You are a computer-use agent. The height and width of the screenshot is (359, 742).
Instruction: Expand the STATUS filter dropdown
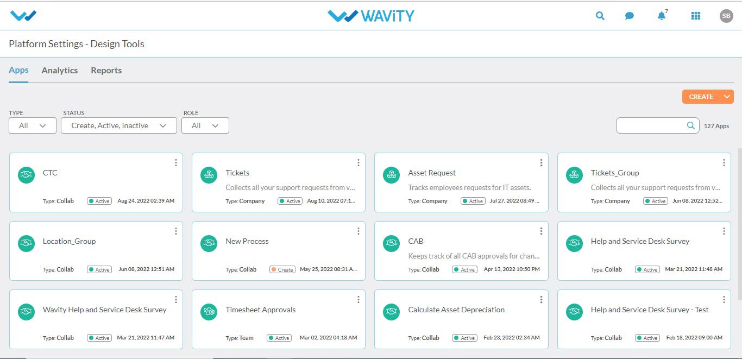(x=119, y=125)
